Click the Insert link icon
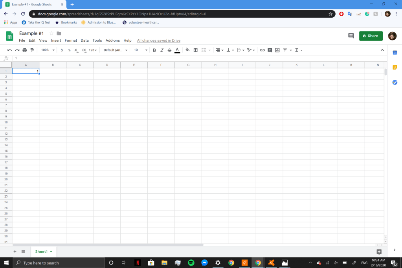Image resolution: width=402 pixels, height=268 pixels. 262,50
